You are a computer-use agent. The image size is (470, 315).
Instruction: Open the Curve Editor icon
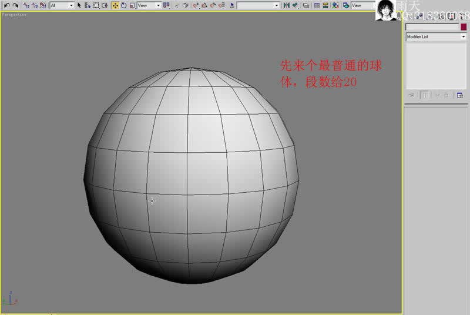click(x=317, y=5)
